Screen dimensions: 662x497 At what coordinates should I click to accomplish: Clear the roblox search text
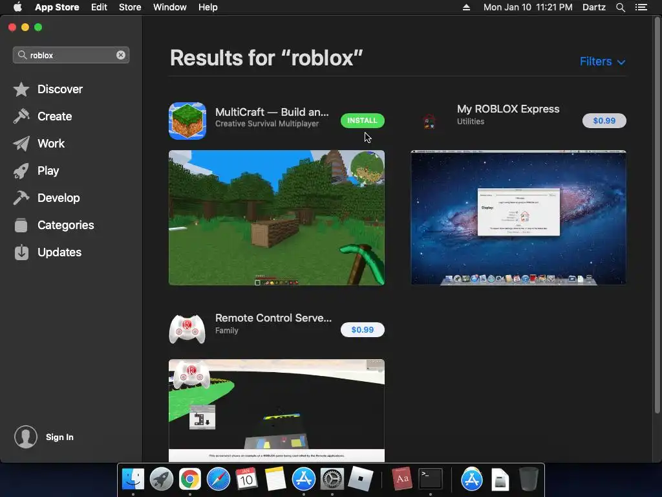[121, 55]
